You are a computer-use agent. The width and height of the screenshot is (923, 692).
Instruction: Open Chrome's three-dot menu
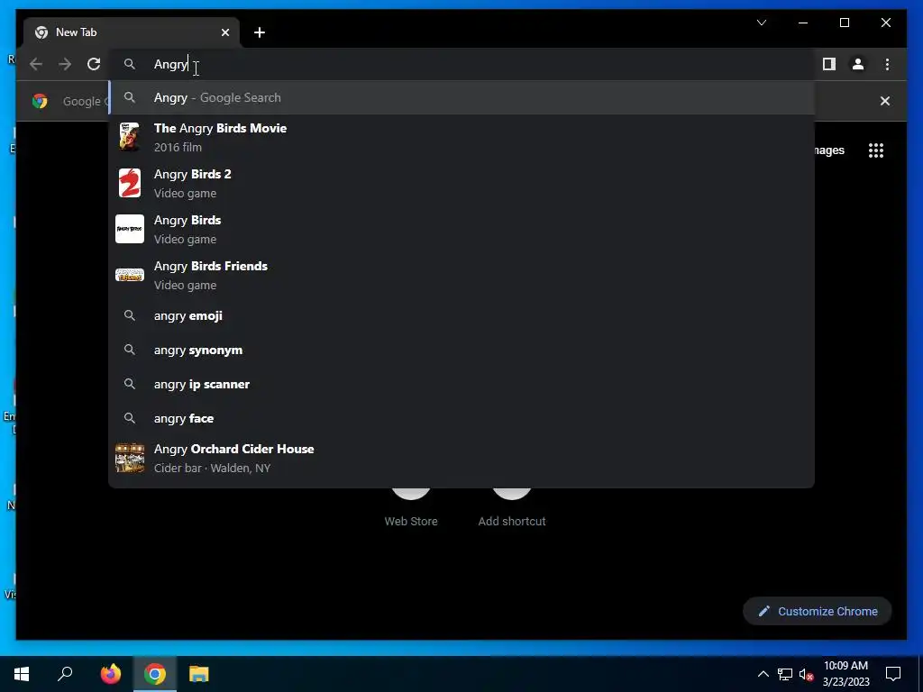pos(887,64)
